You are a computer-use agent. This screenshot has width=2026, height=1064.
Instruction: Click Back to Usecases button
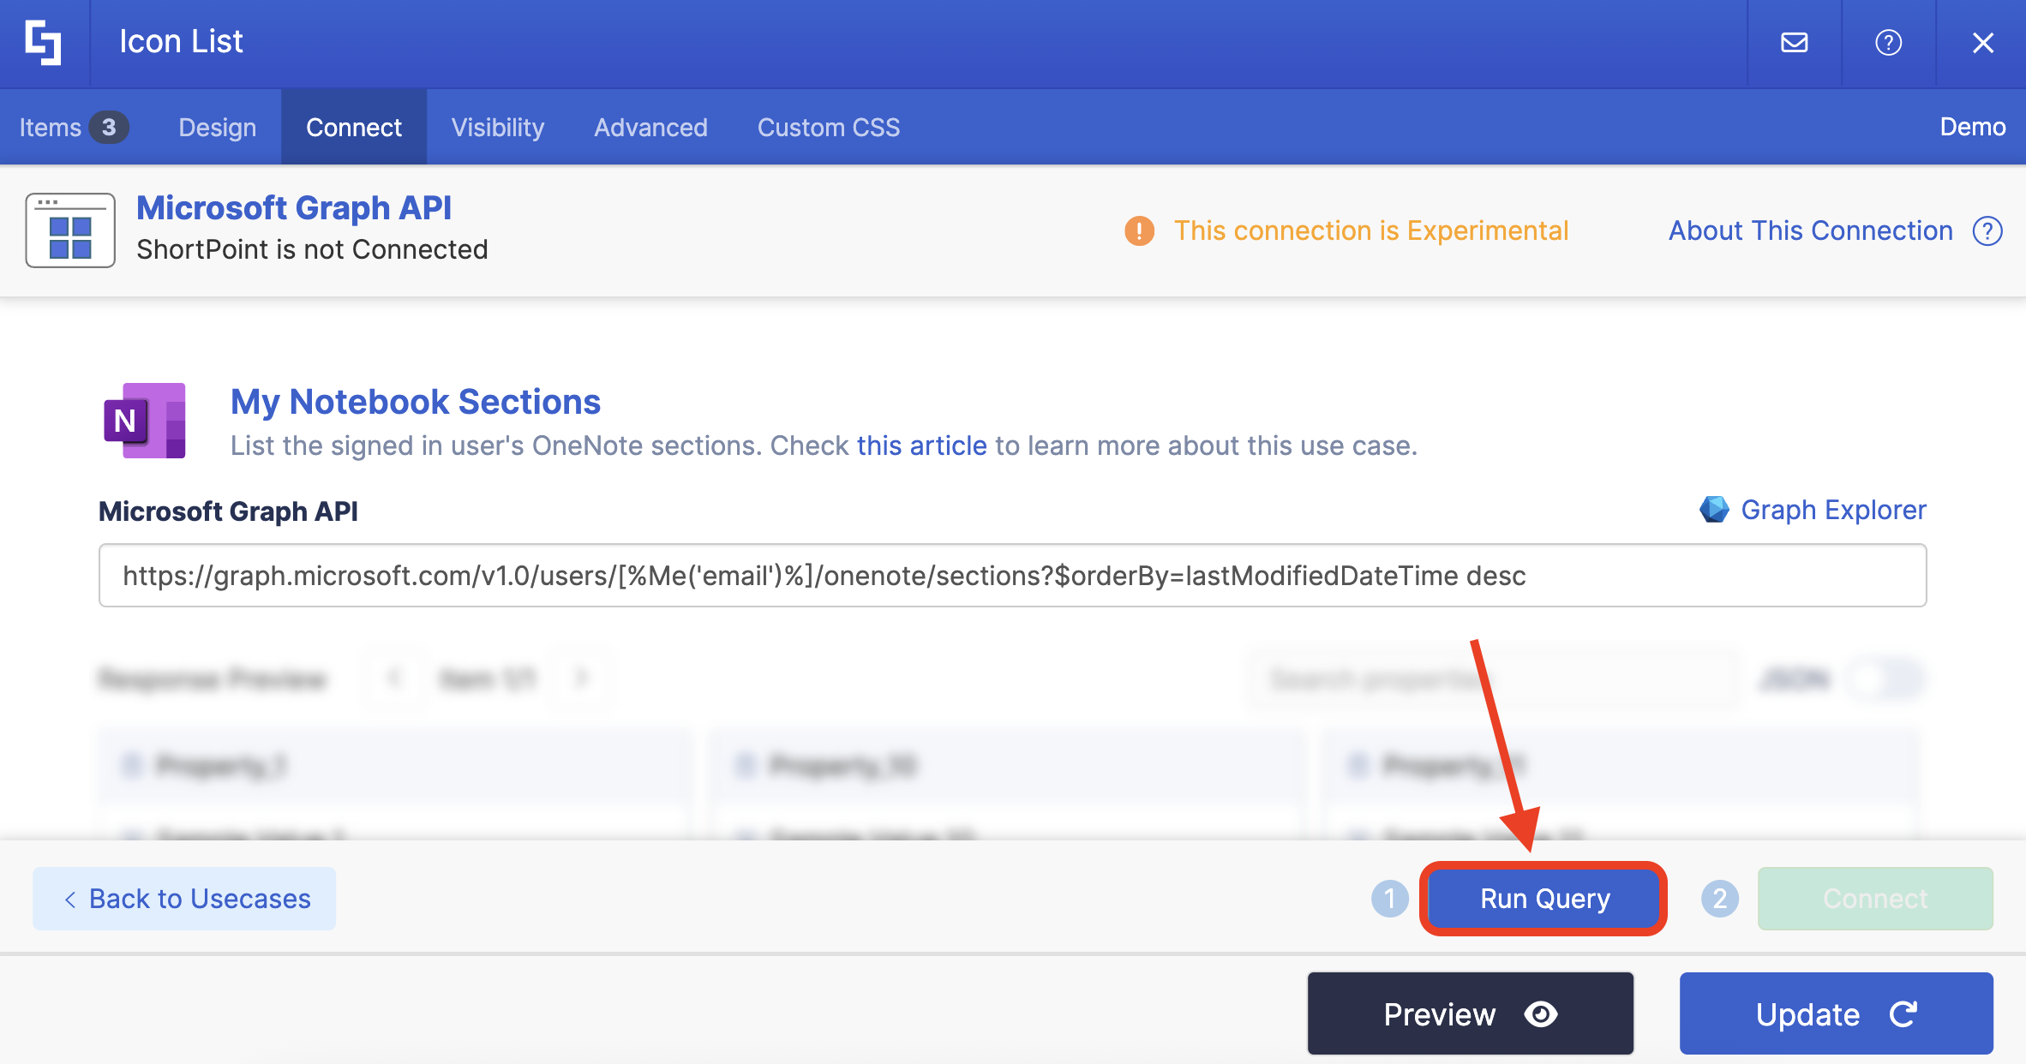pos(184,899)
